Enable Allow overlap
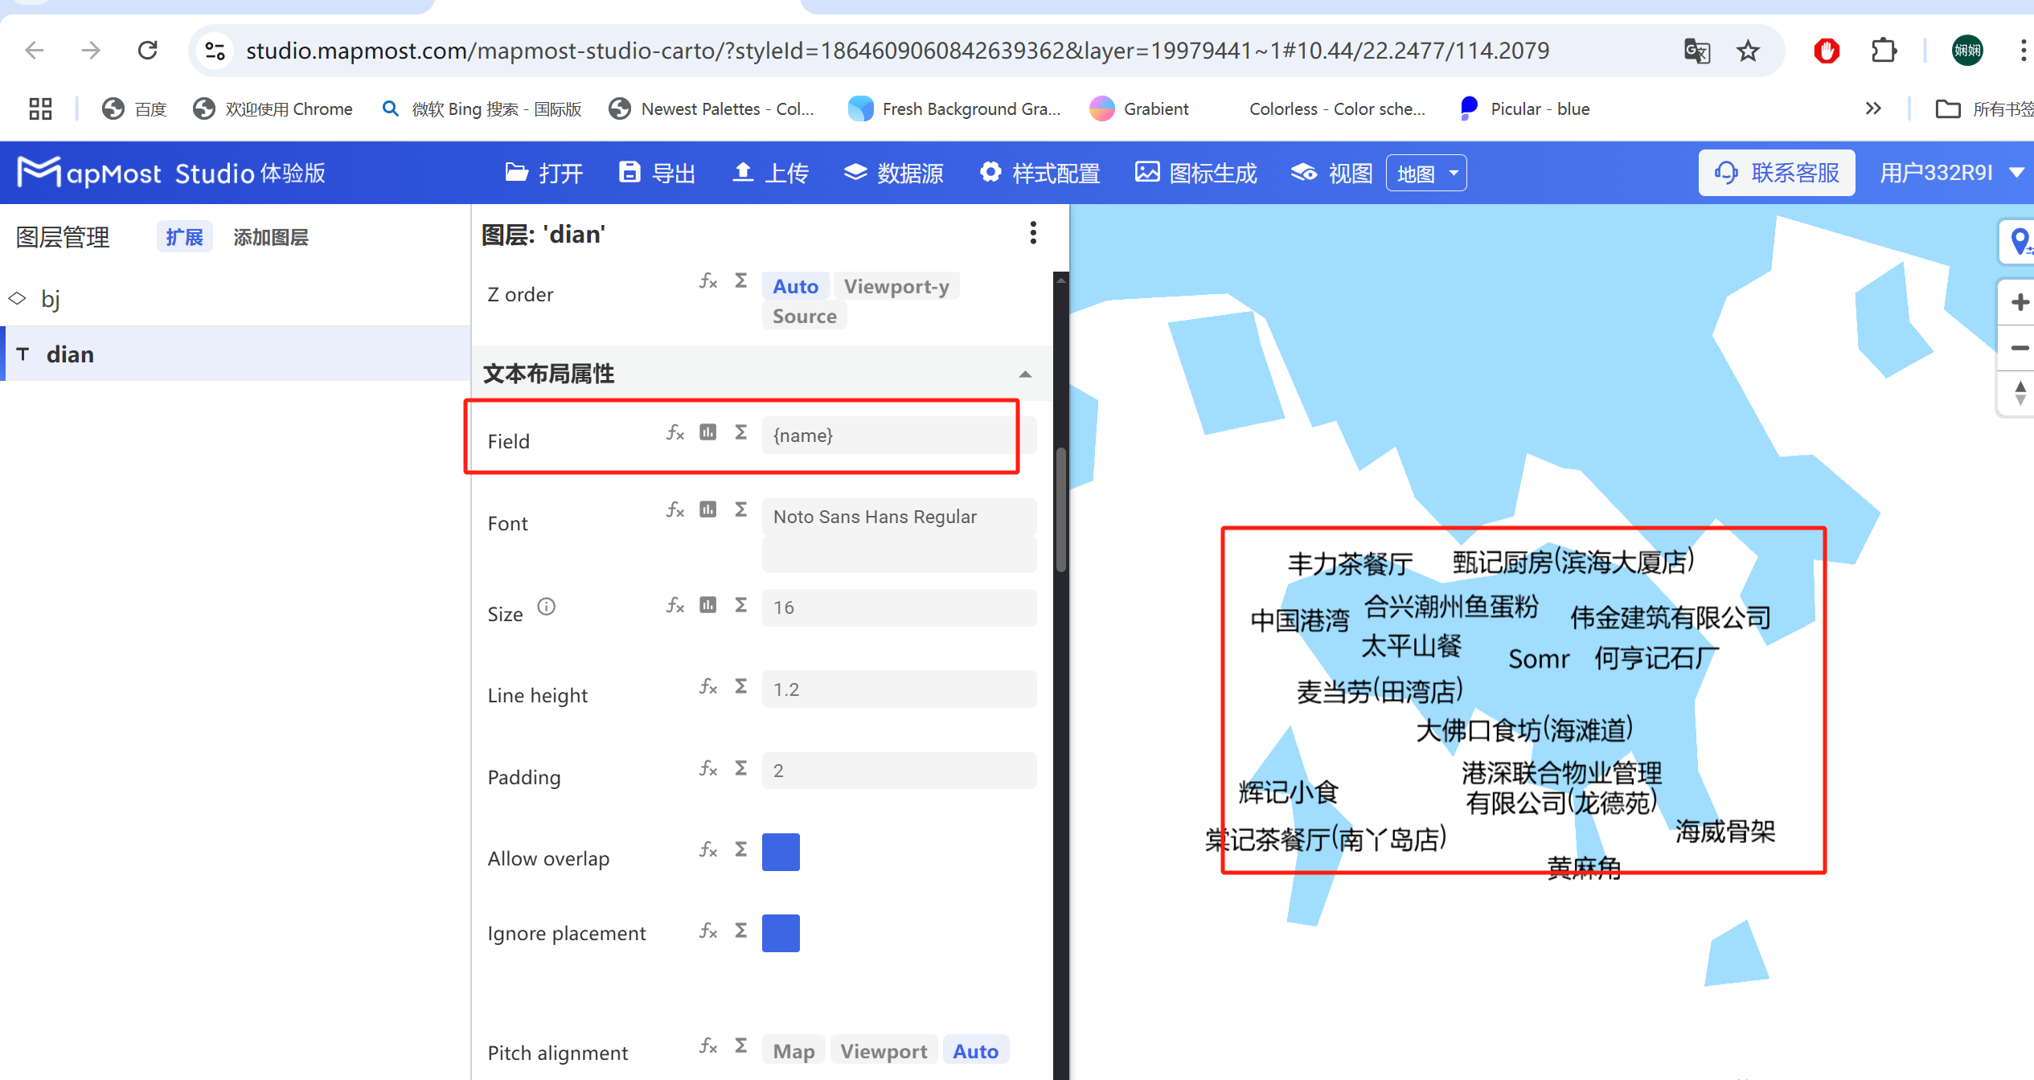Screen dimensions: 2034x1080 tap(781, 852)
